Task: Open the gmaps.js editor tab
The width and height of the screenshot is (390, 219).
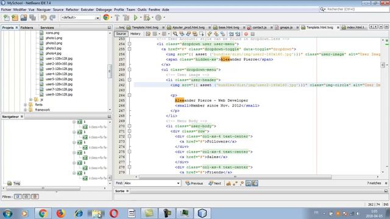Action: point(286,27)
